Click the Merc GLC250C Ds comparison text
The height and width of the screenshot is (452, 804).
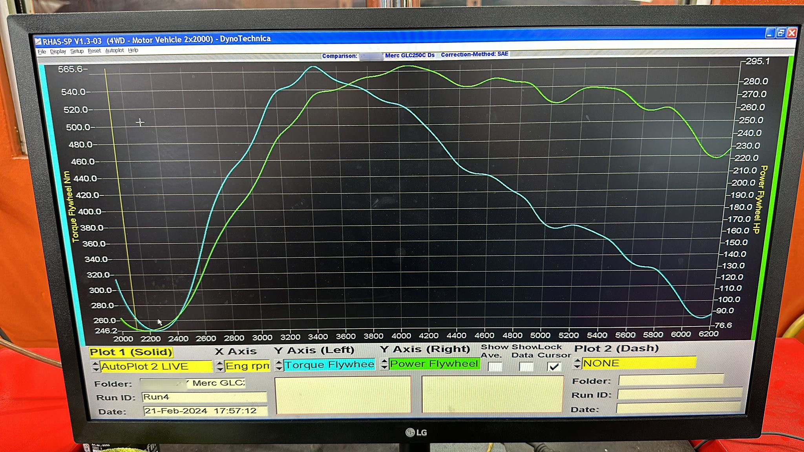(x=409, y=55)
